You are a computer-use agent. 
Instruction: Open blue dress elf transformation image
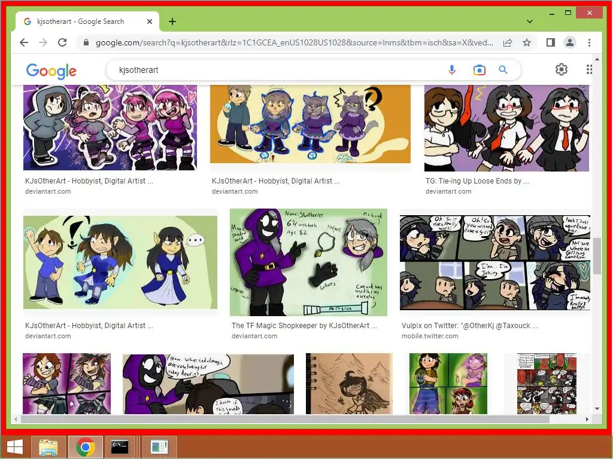coord(120,262)
